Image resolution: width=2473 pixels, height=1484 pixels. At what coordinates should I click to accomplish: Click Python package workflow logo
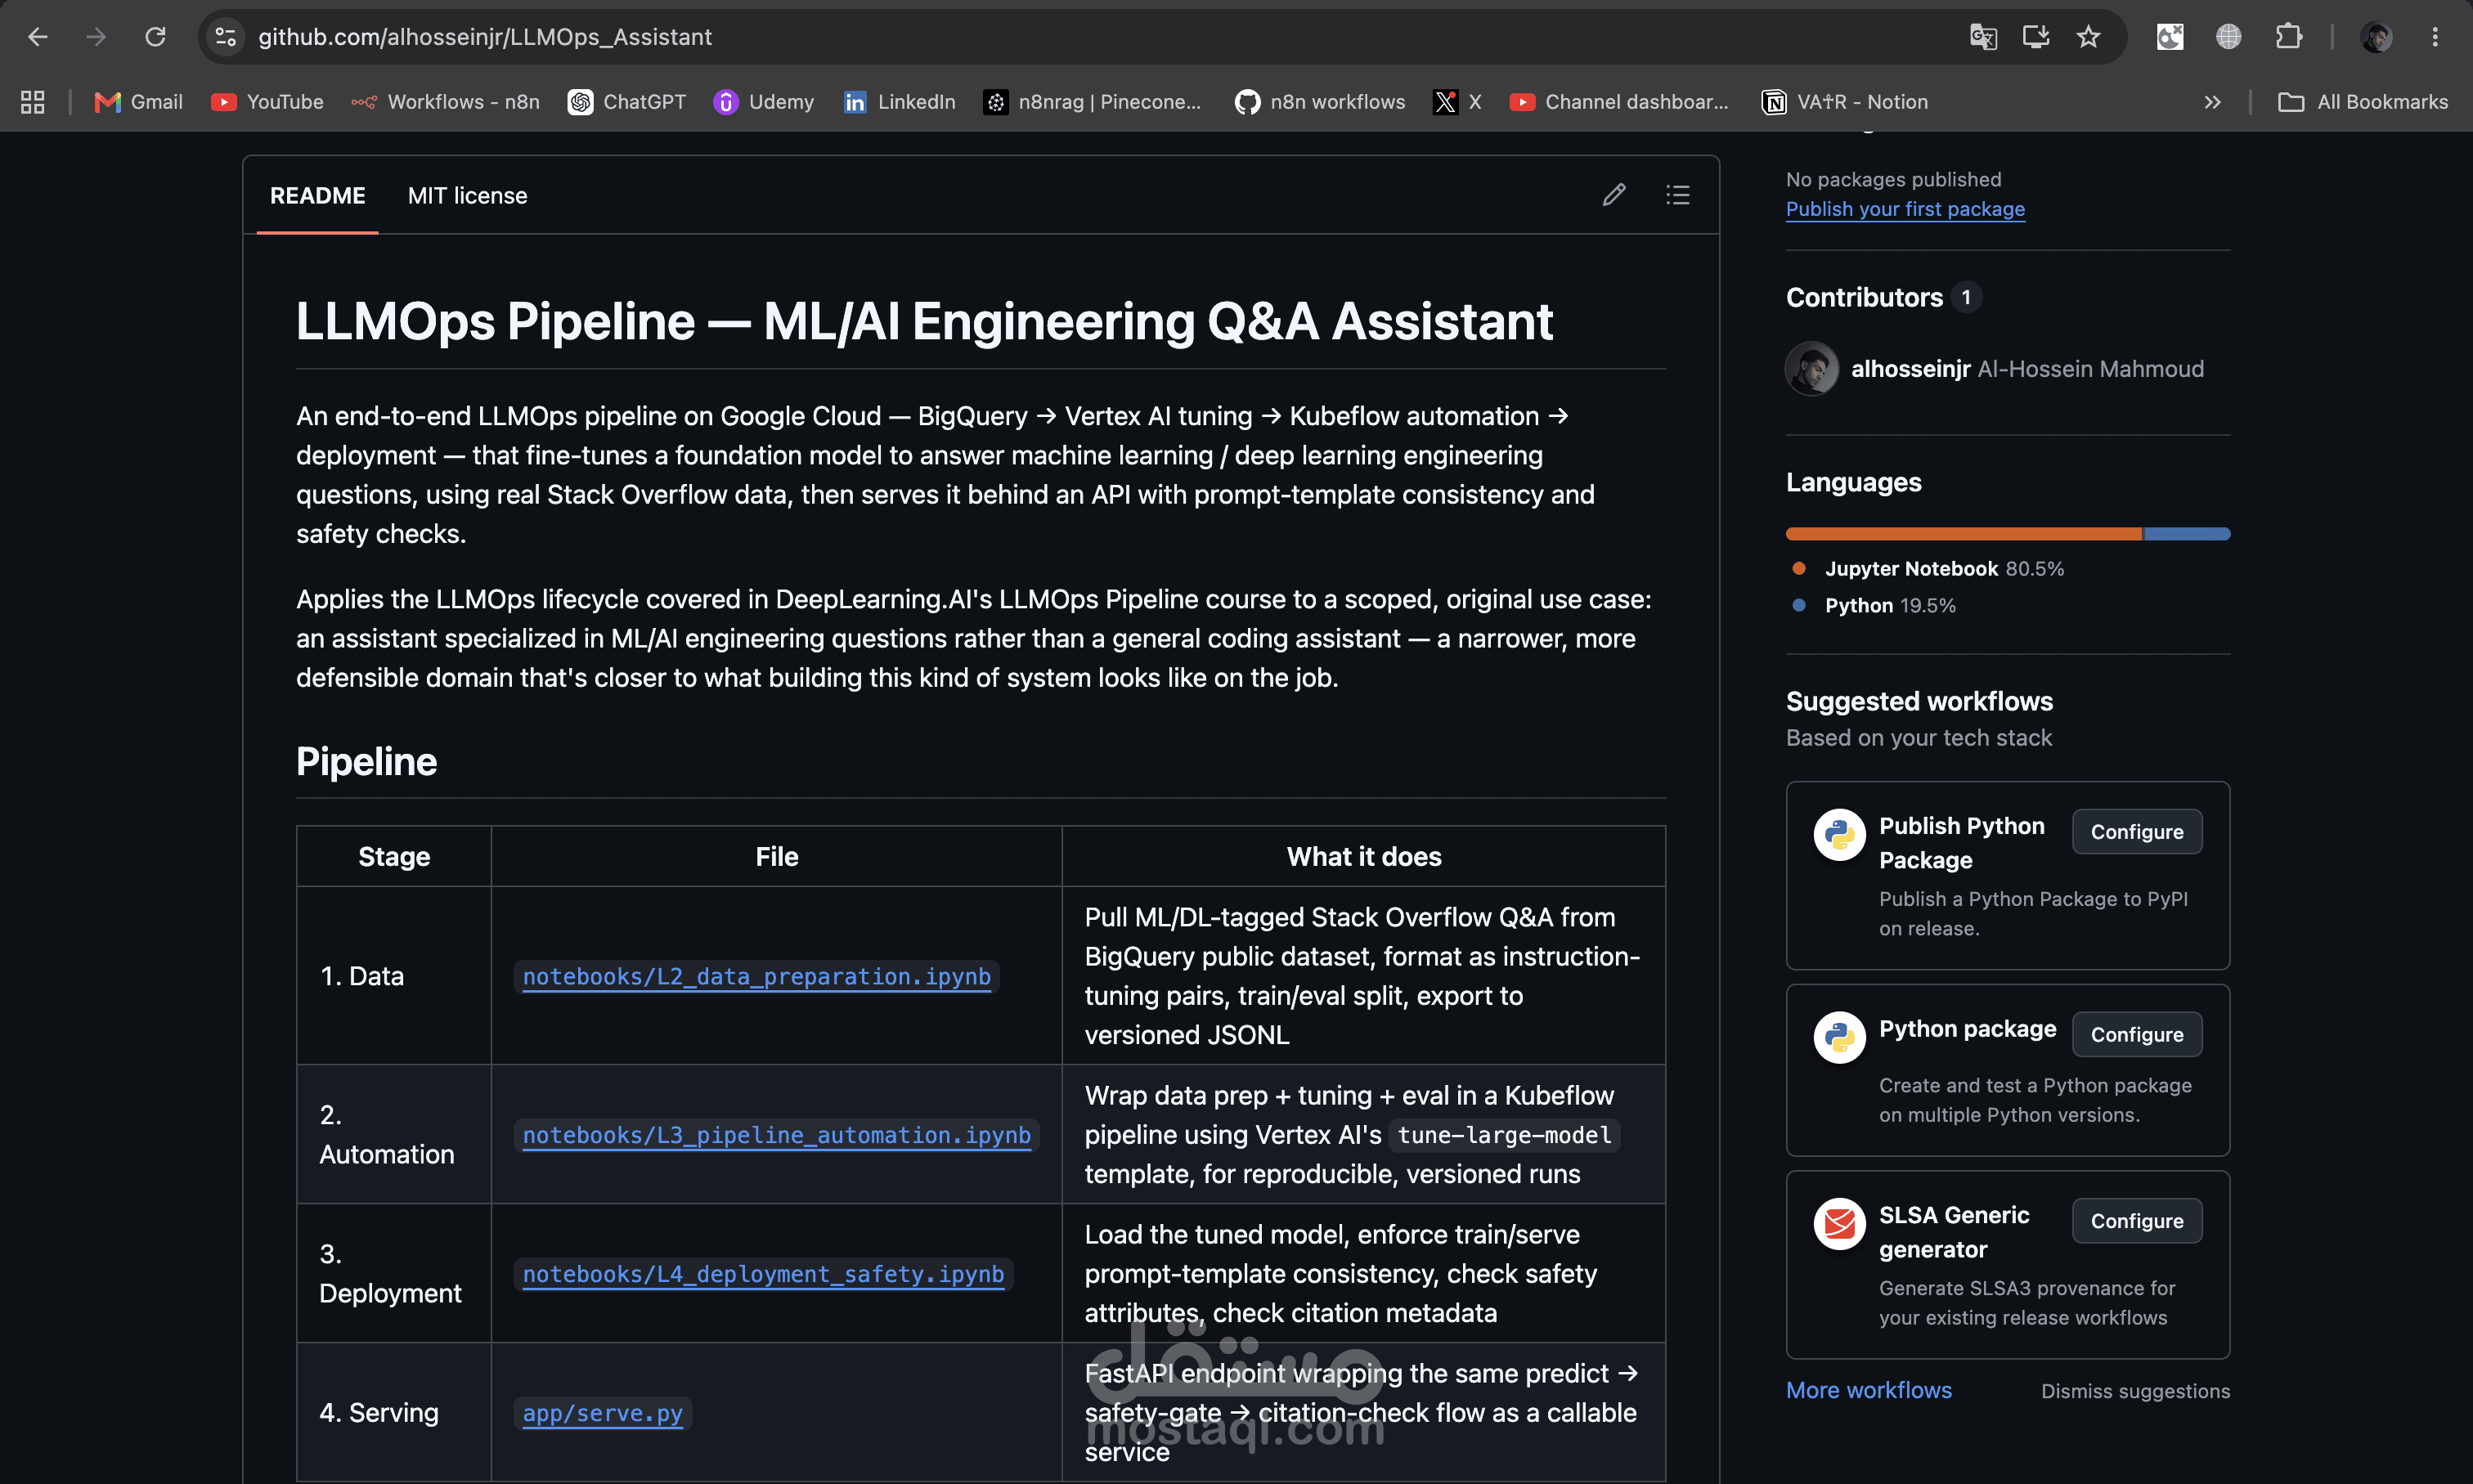pyautogui.click(x=1839, y=1038)
